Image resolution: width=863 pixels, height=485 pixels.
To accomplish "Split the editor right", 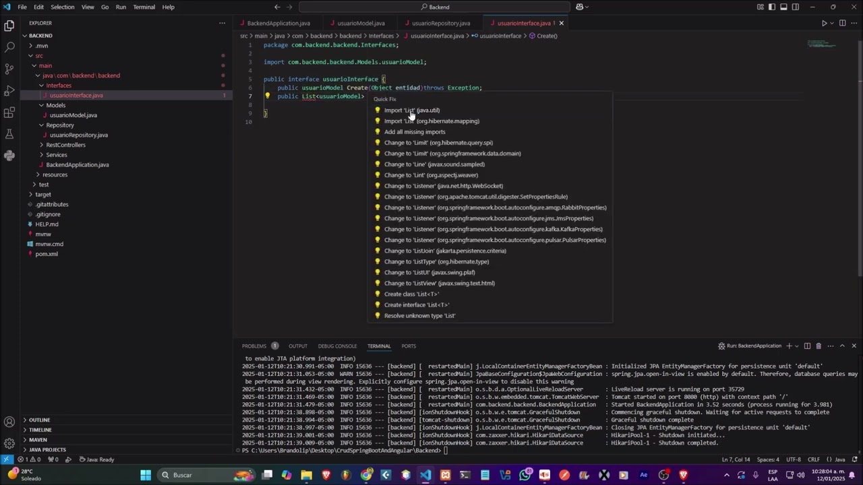I will point(842,23).
